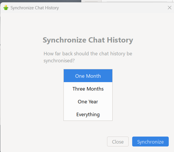Close the dialog with the X icon
The width and height of the screenshot is (174, 152).
169,8
